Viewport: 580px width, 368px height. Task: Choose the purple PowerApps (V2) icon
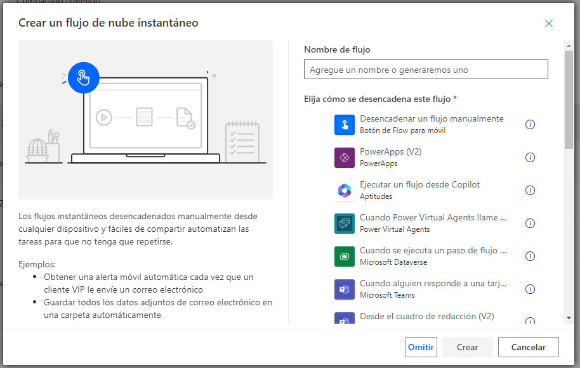pyautogui.click(x=345, y=158)
